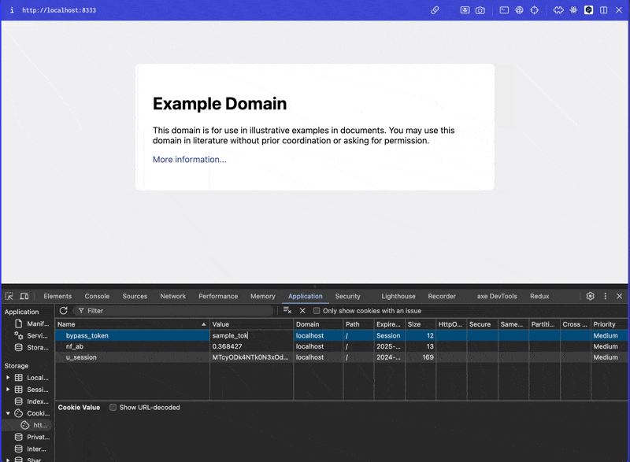This screenshot has height=462, width=630.
Task: Open the React atom extension icon
Action: [573, 10]
